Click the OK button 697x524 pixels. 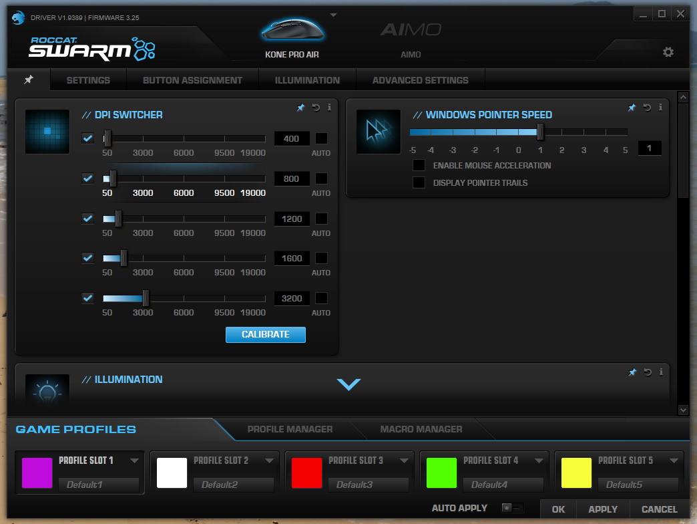(x=558, y=509)
